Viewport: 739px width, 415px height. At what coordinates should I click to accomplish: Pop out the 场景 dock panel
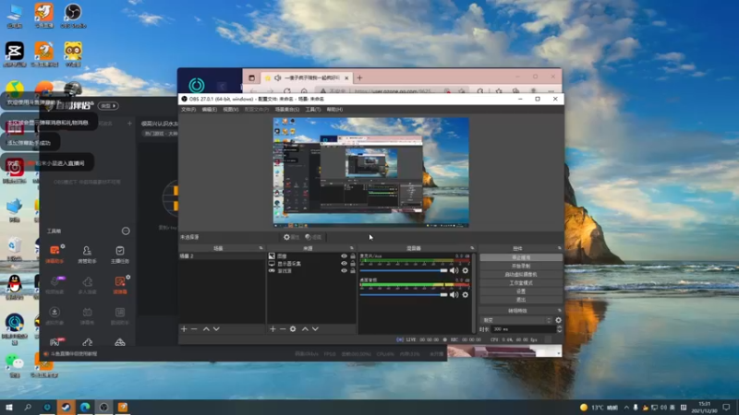tap(260, 248)
